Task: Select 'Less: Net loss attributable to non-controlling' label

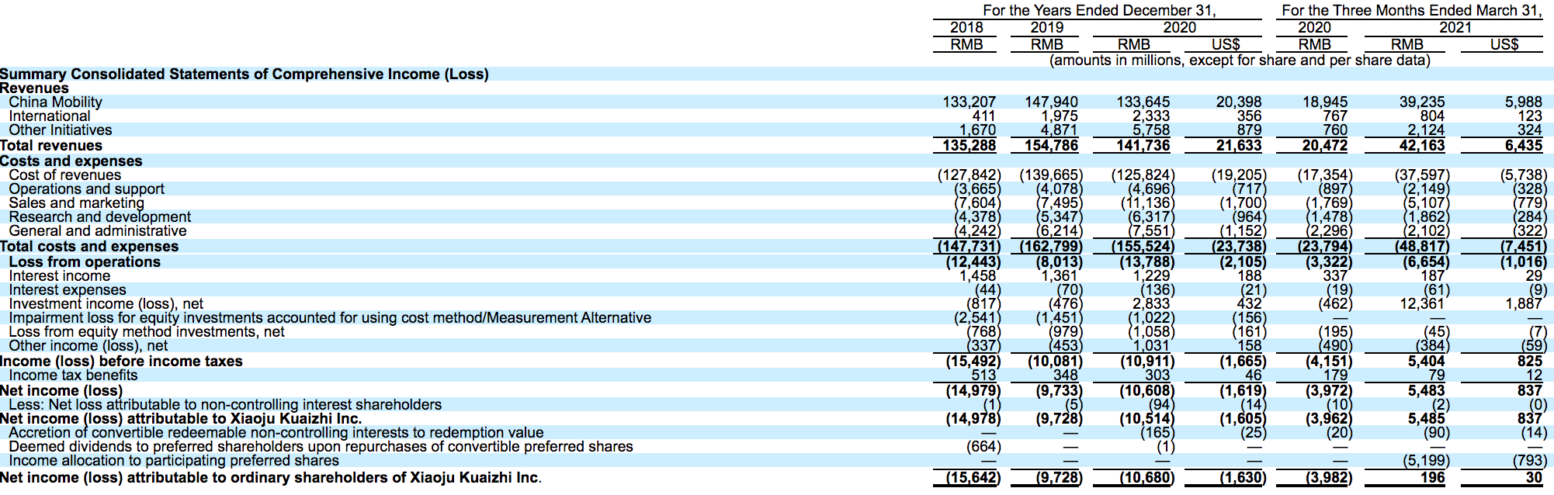Action: click(x=225, y=404)
